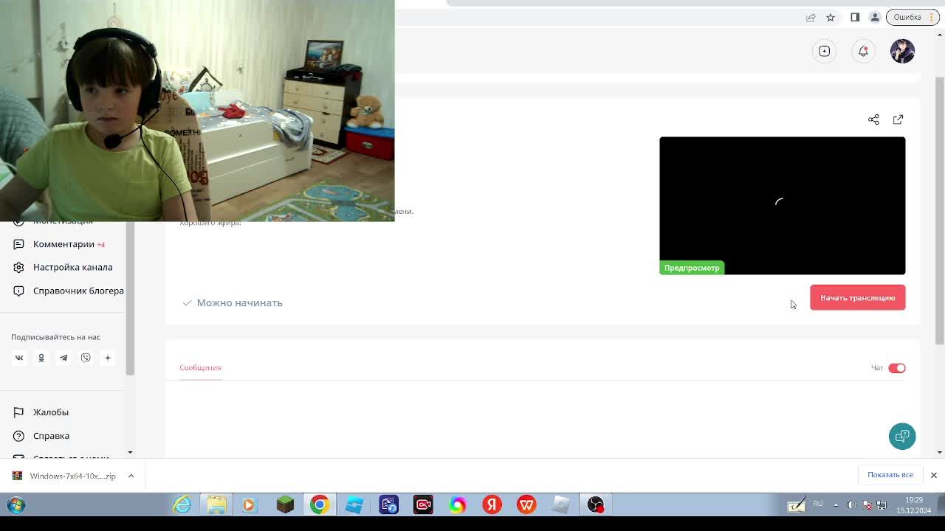
Task: Expand the Windows zip download options
Action: coord(131,476)
